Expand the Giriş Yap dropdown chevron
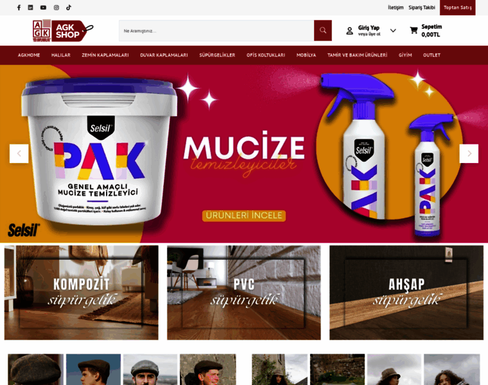This screenshot has height=385, width=488. (x=393, y=30)
